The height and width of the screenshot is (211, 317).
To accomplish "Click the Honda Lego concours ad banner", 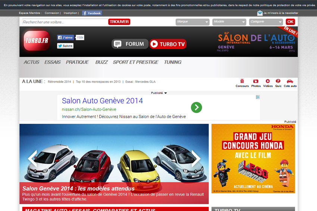I will point(253,159).
